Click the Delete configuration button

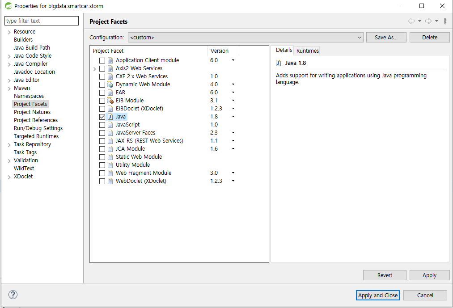pos(430,37)
